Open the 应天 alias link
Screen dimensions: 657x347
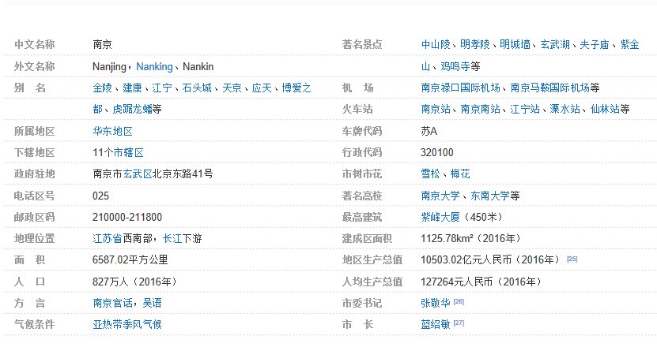click(262, 88)
